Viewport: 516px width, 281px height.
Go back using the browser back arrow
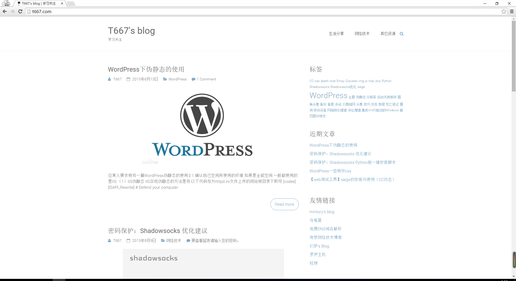pos(5,12)
